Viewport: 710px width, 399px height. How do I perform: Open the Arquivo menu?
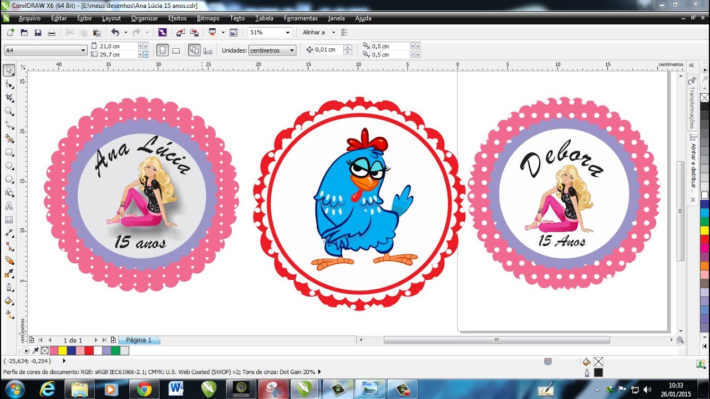29,18
